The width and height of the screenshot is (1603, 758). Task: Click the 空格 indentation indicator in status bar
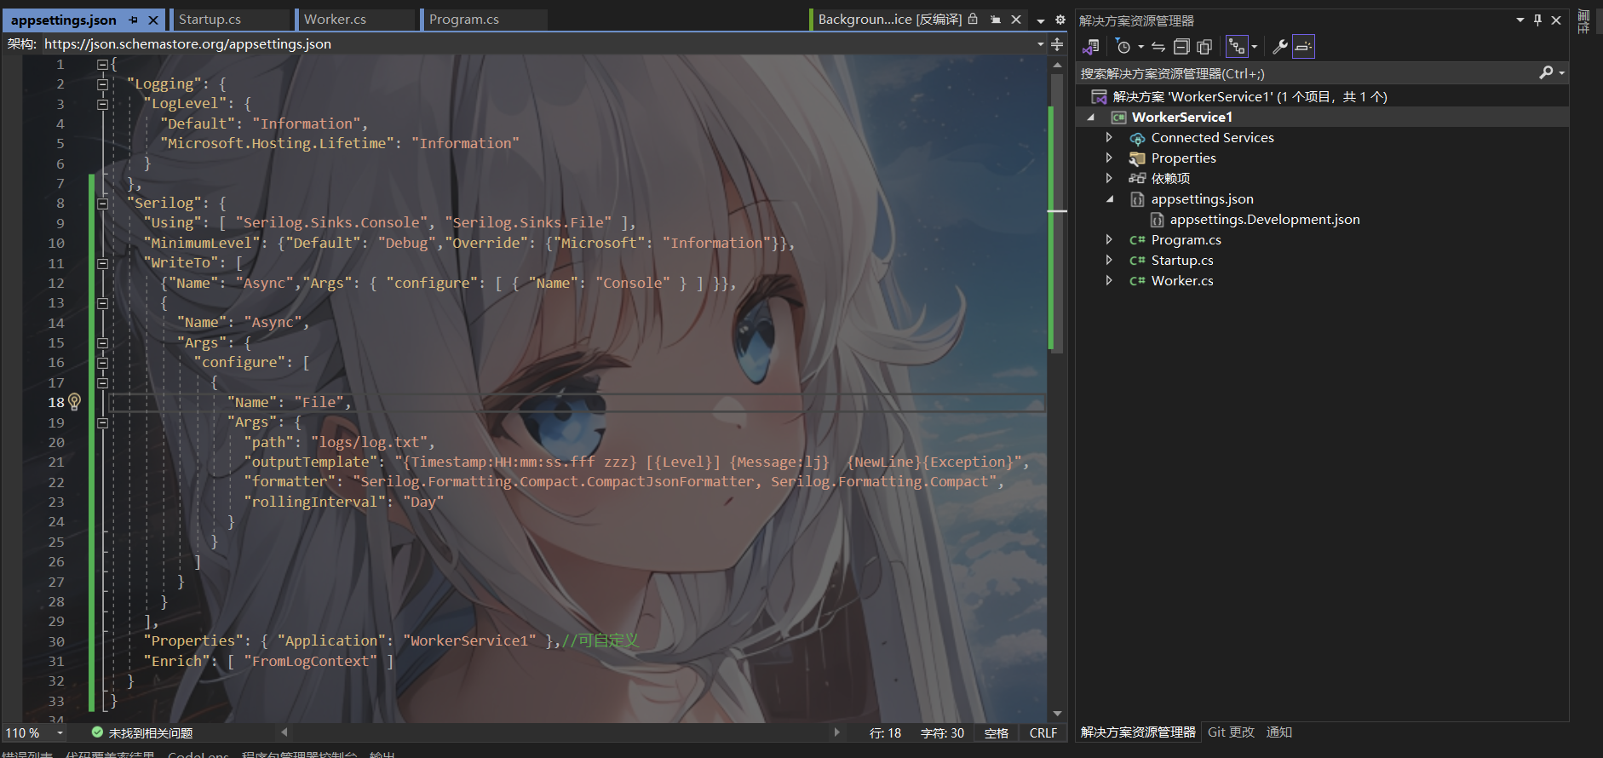tap(997, 732)
